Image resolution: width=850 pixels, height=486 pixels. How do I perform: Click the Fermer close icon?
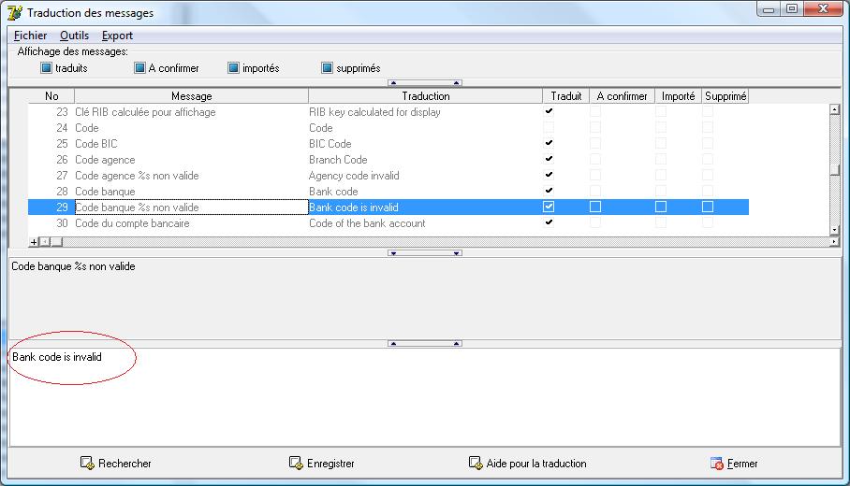(717, 464)
